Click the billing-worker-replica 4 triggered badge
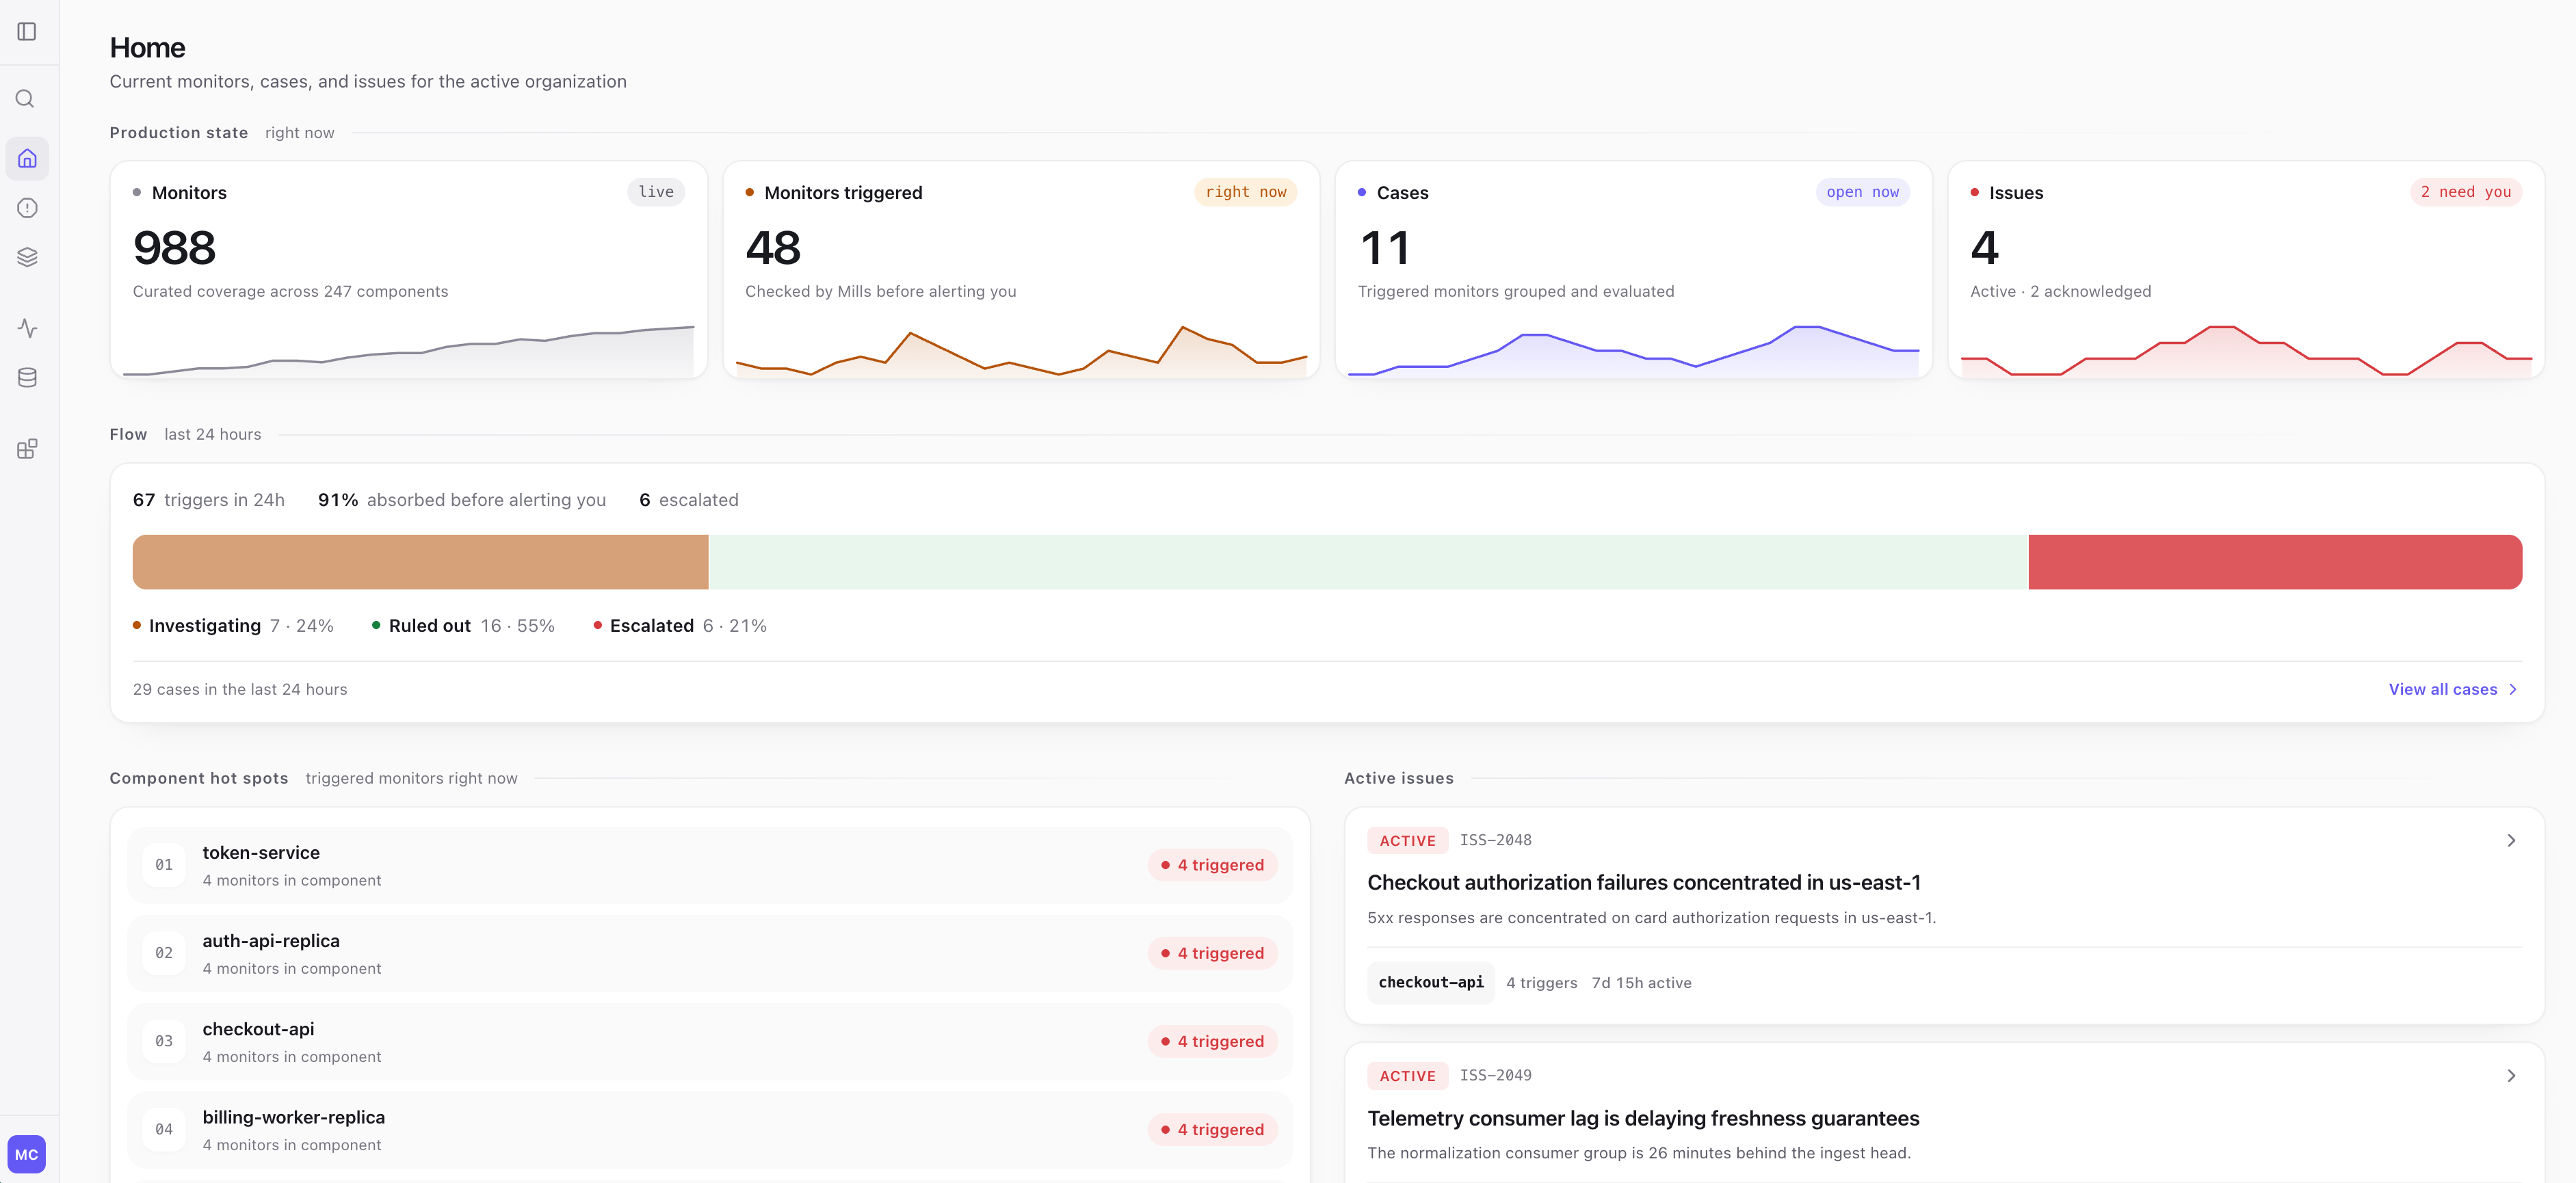Viewport: 2576px width, 1183px height. click(1212, 1129)
